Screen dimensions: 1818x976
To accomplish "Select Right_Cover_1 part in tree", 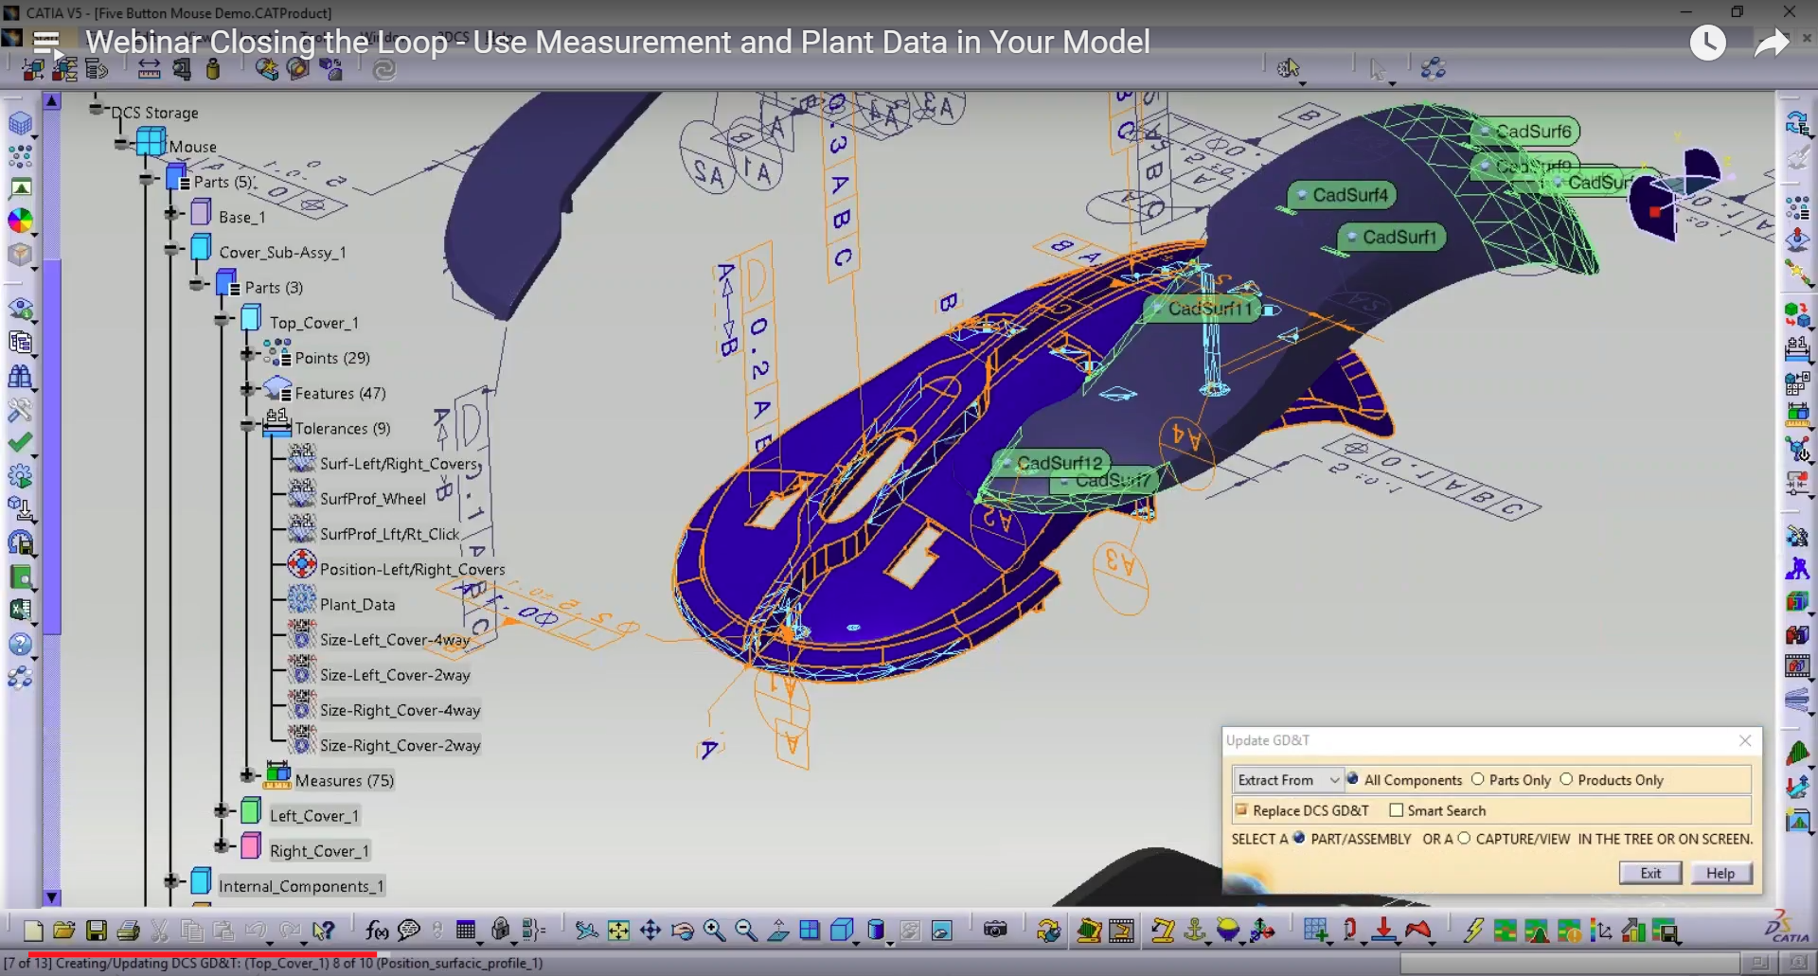I will 318,851.
